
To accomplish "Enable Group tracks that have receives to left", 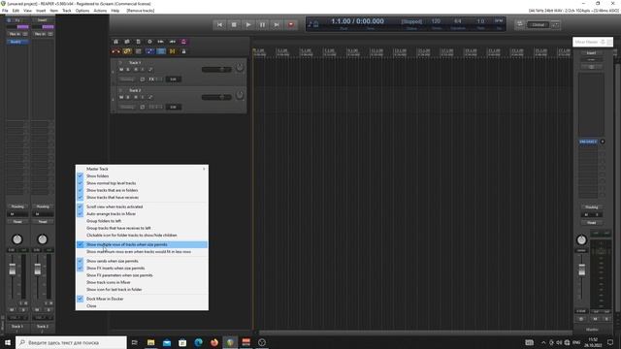I will [142, 229].
